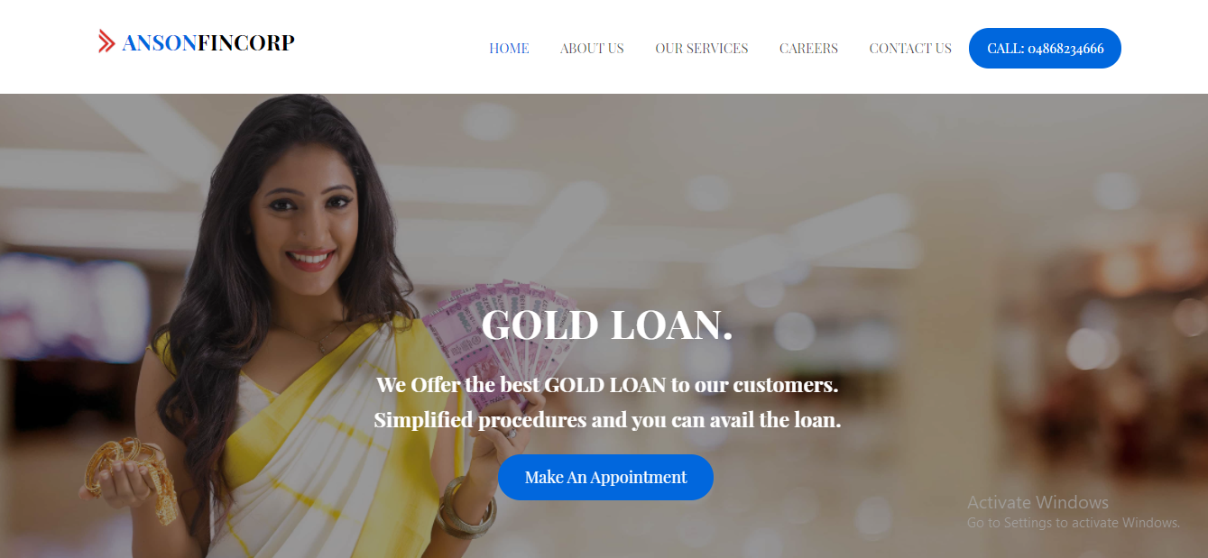Select the GOLD LOAN. banner heading

pos(607,325)
